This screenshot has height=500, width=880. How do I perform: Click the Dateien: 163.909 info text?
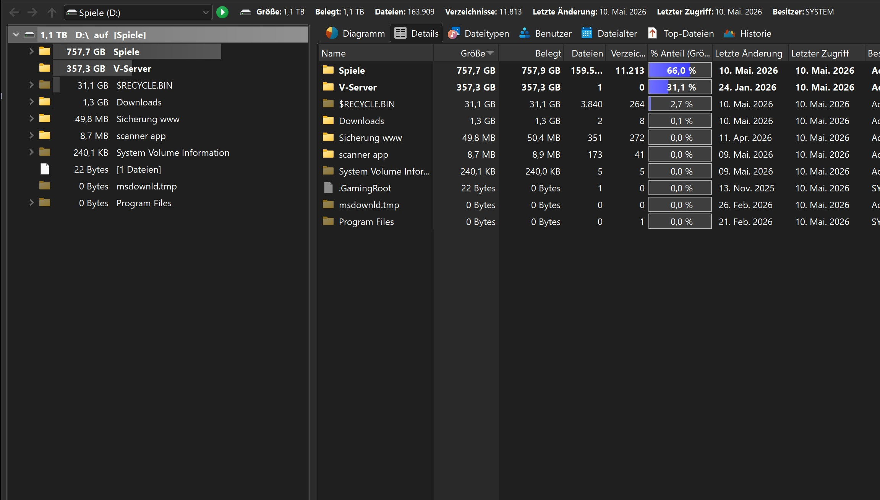click(x=405, y=12)
